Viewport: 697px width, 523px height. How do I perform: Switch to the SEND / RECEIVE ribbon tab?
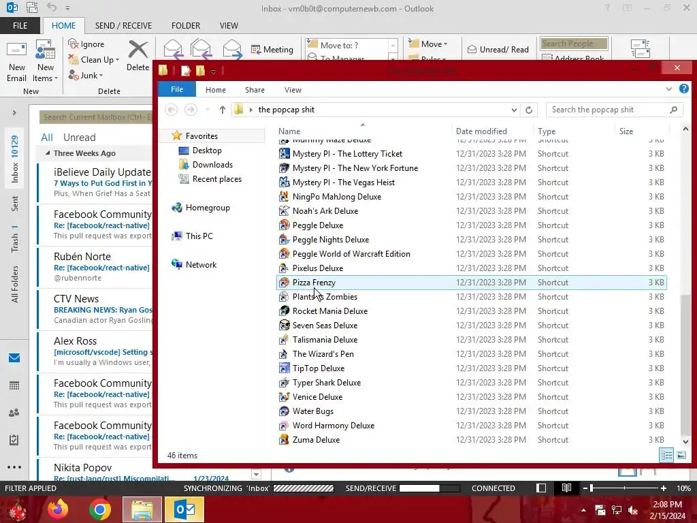(x=123, y=26)
